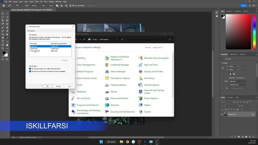
Task: Open the Filter menu
Action: [37, 2]
